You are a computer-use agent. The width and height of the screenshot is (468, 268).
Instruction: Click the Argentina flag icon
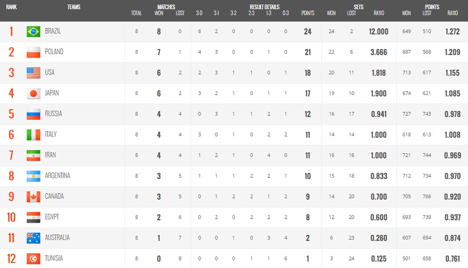33,176
